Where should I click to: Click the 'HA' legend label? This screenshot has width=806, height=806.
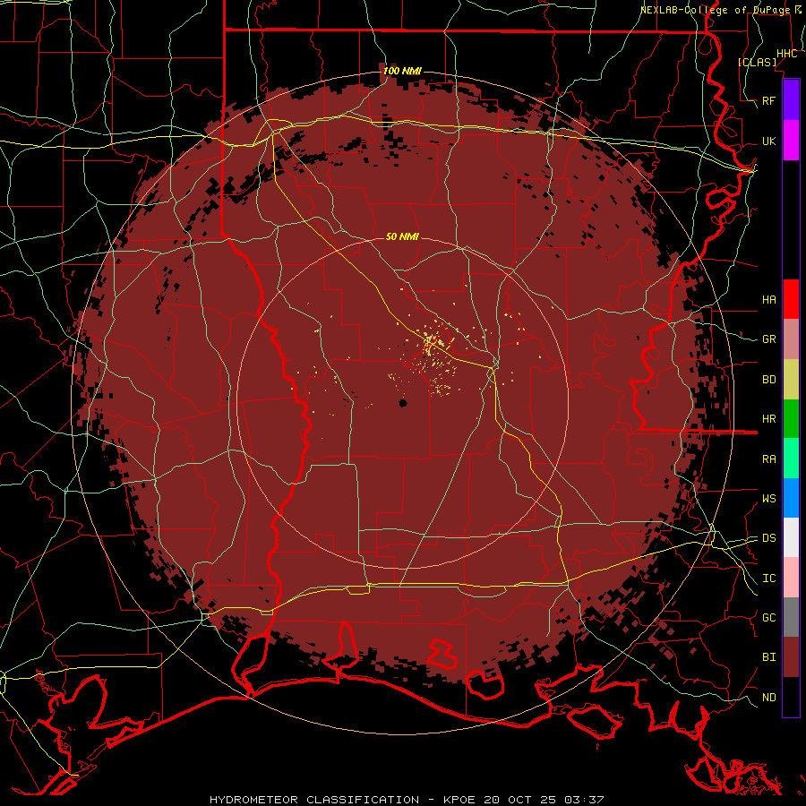(769, 299)
